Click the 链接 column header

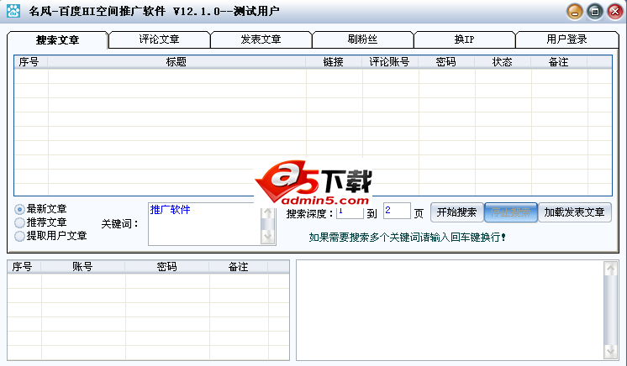[334, 62]
